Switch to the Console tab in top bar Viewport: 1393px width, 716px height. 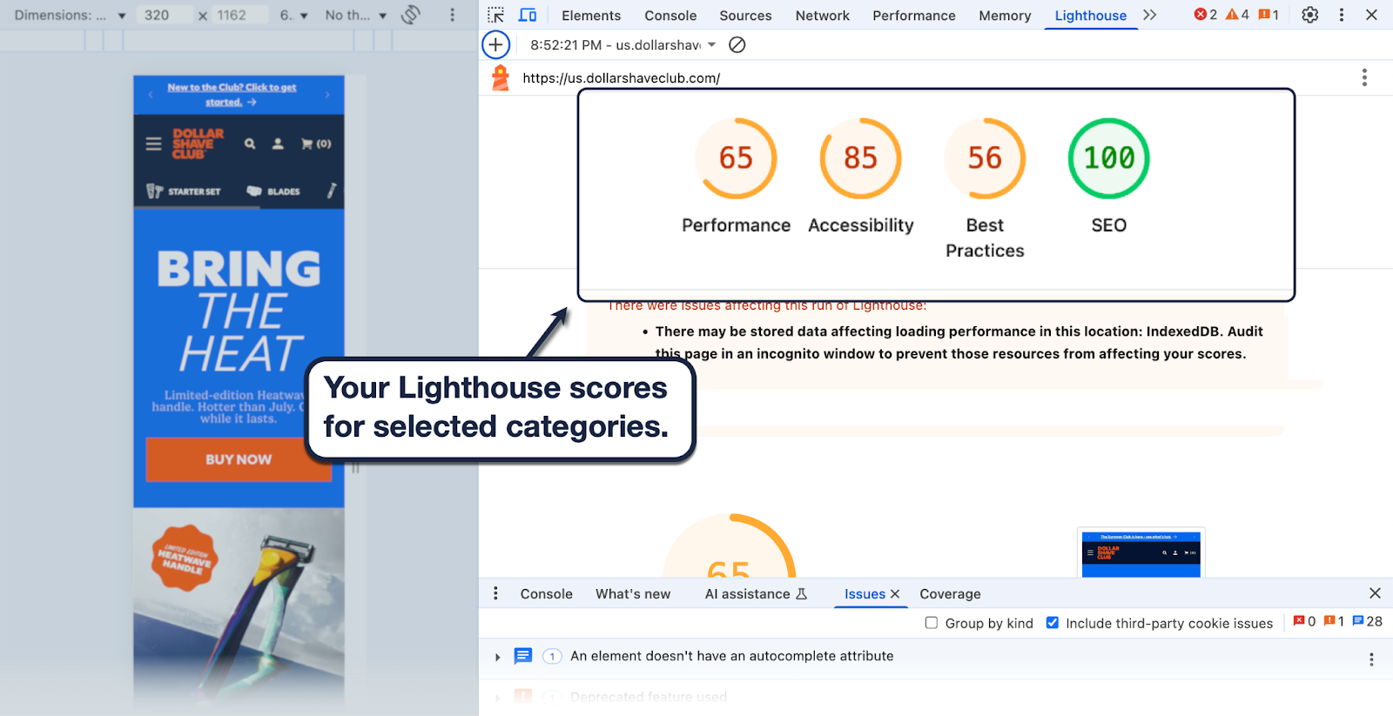pos(670,16)
